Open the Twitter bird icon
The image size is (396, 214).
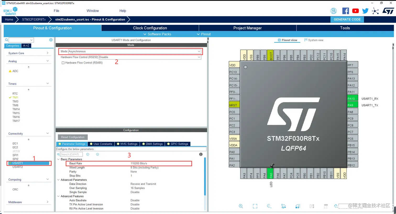click(365, 11)
